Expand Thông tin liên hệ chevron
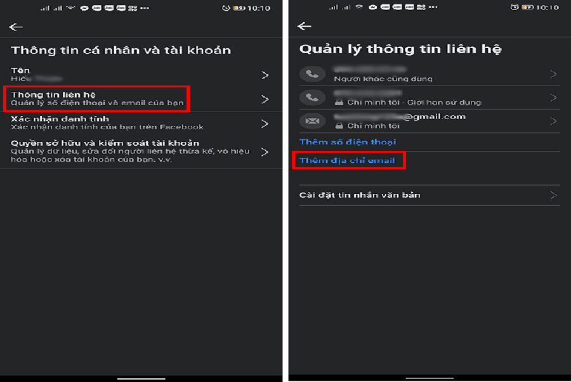 coord(265,99)
